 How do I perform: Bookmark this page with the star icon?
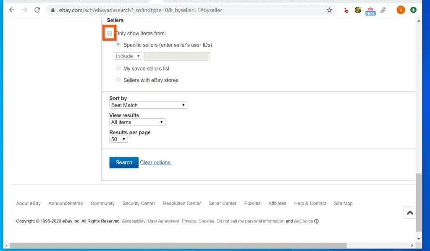click(329, 10)
